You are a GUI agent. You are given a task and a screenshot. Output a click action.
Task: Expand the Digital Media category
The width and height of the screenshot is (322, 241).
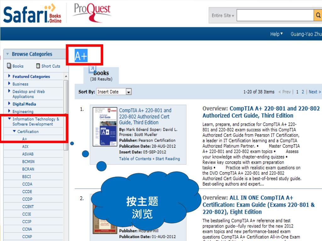coord(9,104)
